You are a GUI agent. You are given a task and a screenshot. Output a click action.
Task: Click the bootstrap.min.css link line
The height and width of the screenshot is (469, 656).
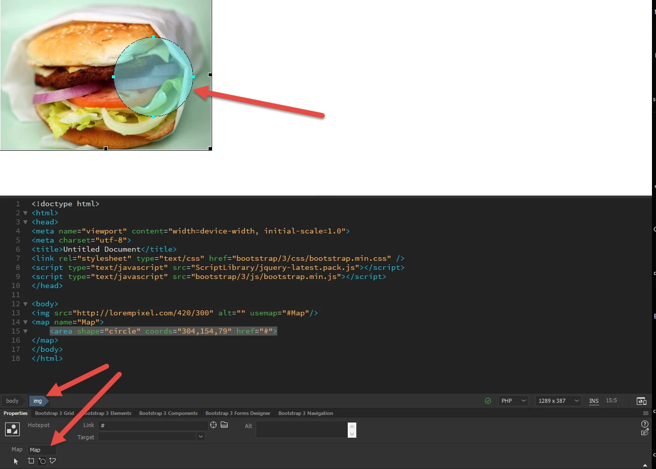coord(218,258)
